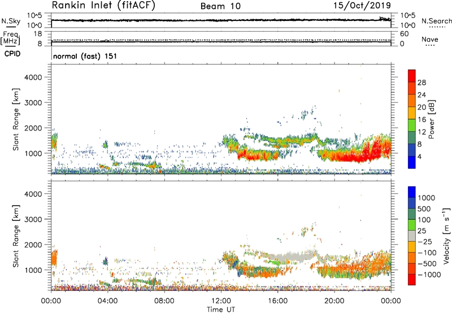Screen dimensions: 452x313
Task: Click the red bottom segment of Velocity colorbar
Action: (412, 280)
